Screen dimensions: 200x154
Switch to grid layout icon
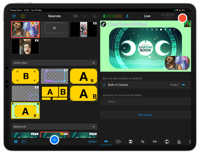[x=16, y=142]
